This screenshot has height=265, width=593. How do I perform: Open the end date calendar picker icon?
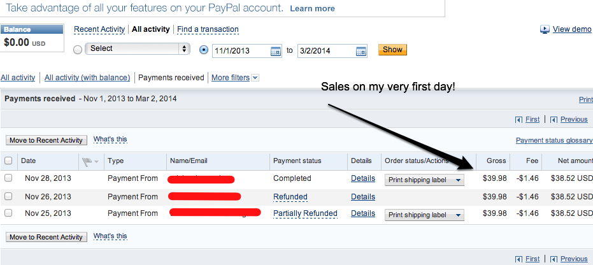coord(361,51)
